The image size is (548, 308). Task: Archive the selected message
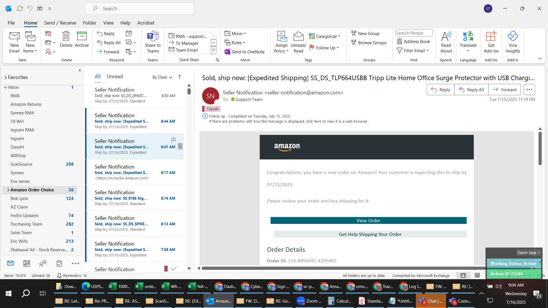pos(82,39)
